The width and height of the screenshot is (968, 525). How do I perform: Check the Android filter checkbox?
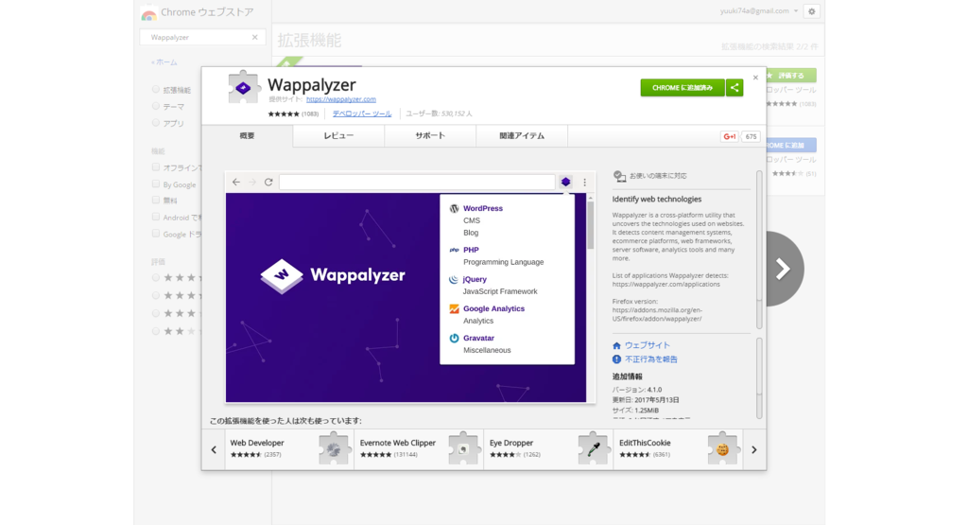click(156, 217)
